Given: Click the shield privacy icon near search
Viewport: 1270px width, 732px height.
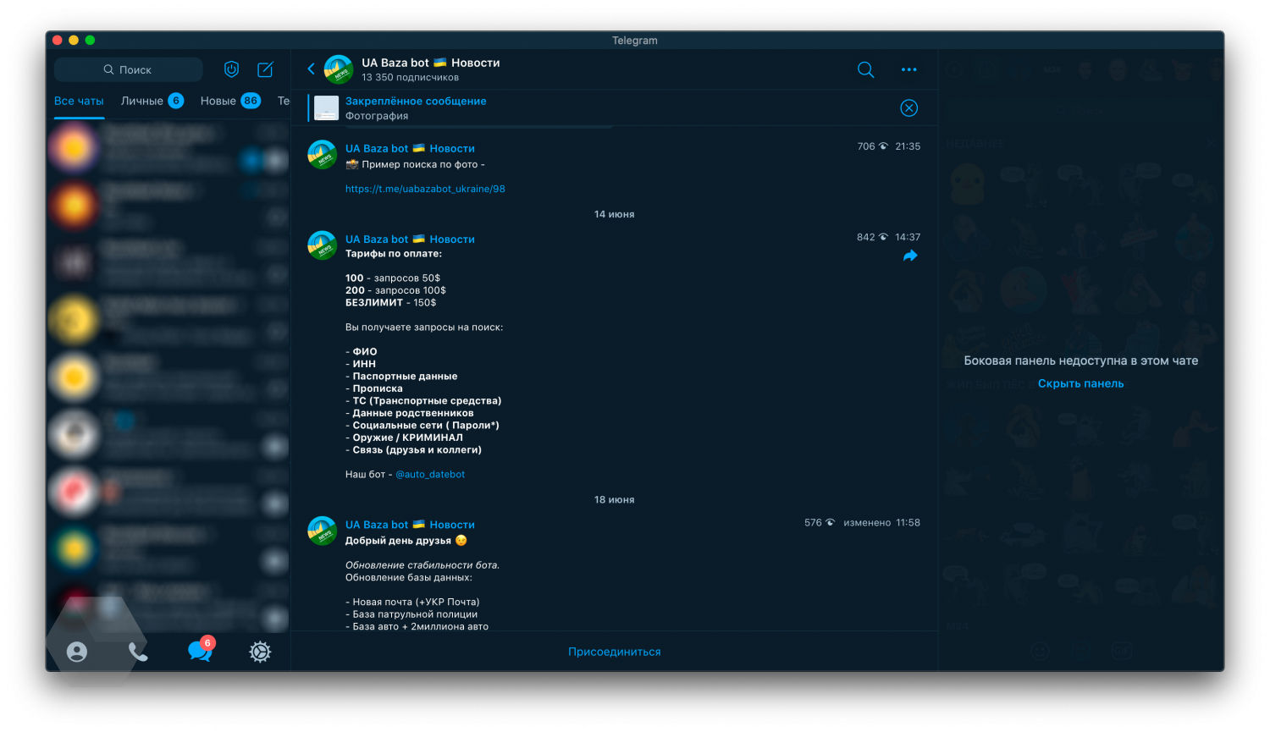Looking at the screenshot, I should point(231,69).
